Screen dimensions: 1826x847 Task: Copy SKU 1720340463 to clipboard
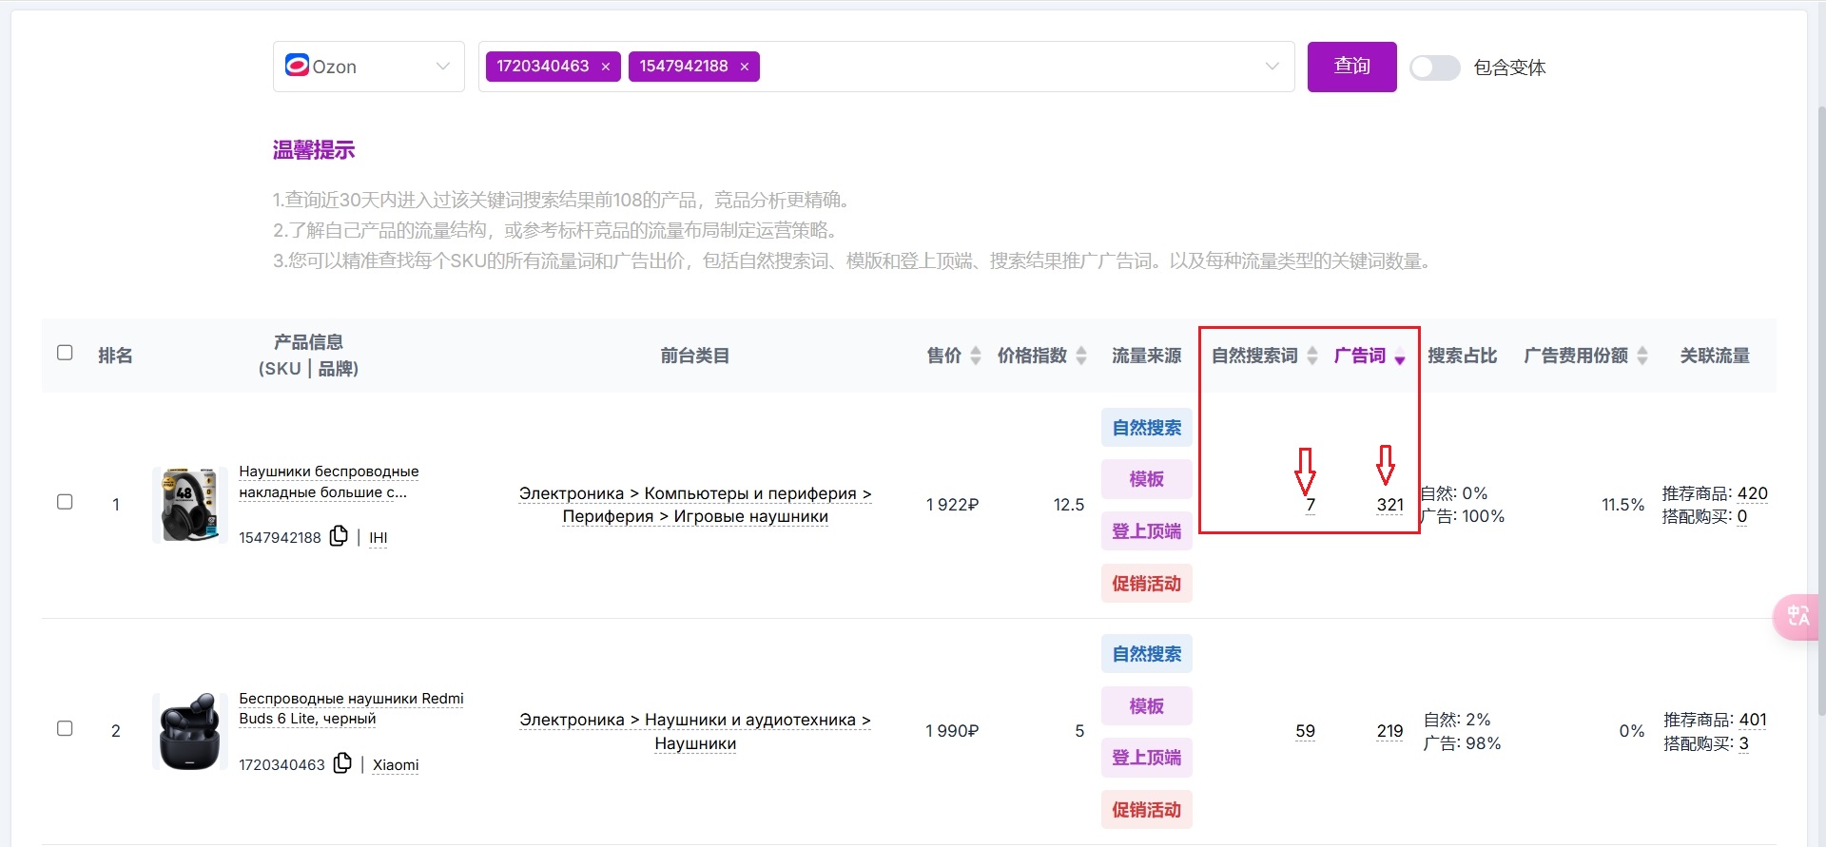pyautogui.click(x=342, y=763)
